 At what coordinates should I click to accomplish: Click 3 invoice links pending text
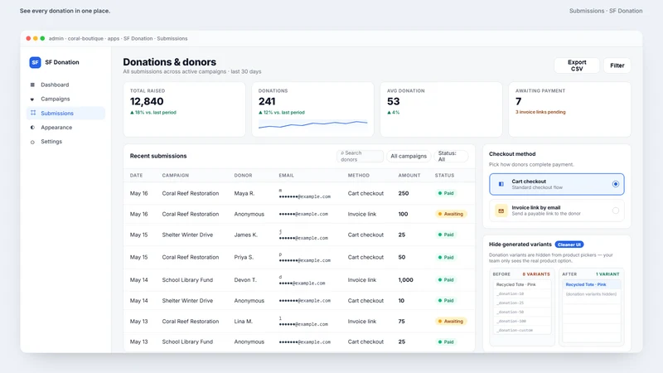540,112
